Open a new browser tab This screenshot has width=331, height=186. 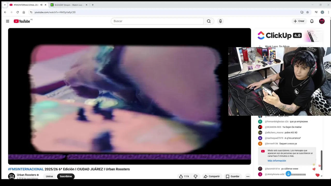pyautogui.click(x=93, y=5)
